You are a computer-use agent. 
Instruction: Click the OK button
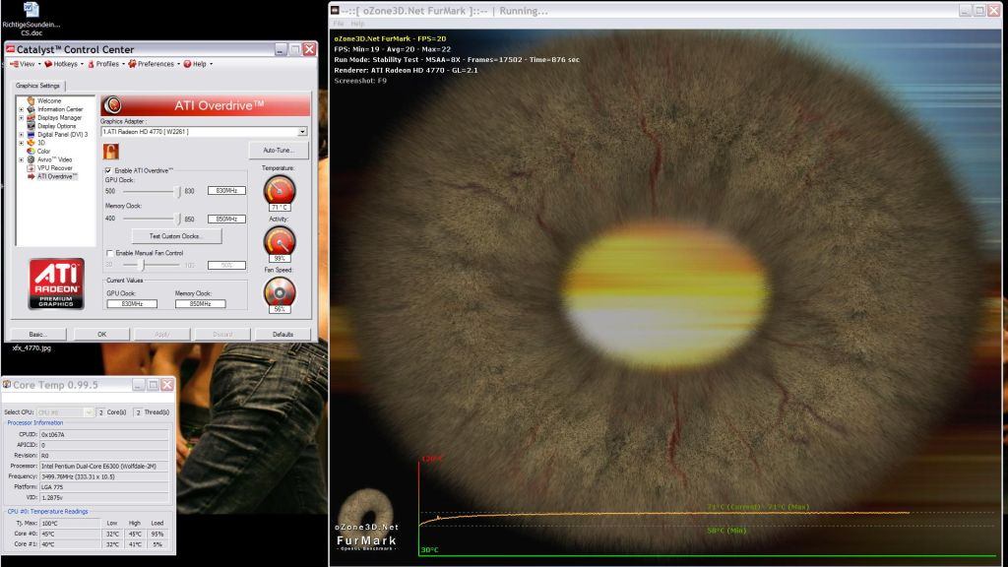101,335
